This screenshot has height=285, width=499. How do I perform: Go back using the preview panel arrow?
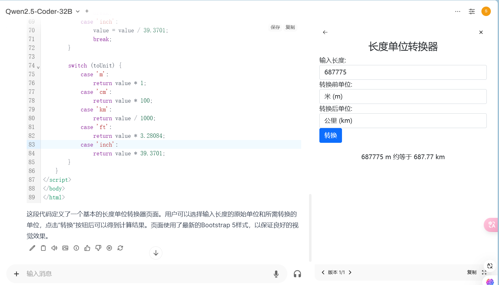coord(325,32)
